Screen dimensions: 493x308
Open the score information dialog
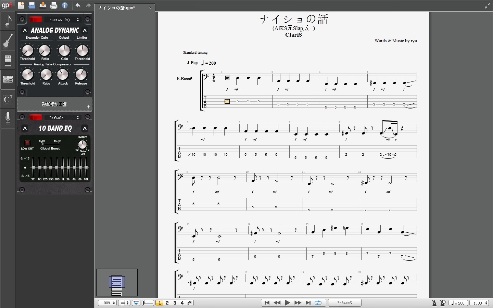point(65,5)
